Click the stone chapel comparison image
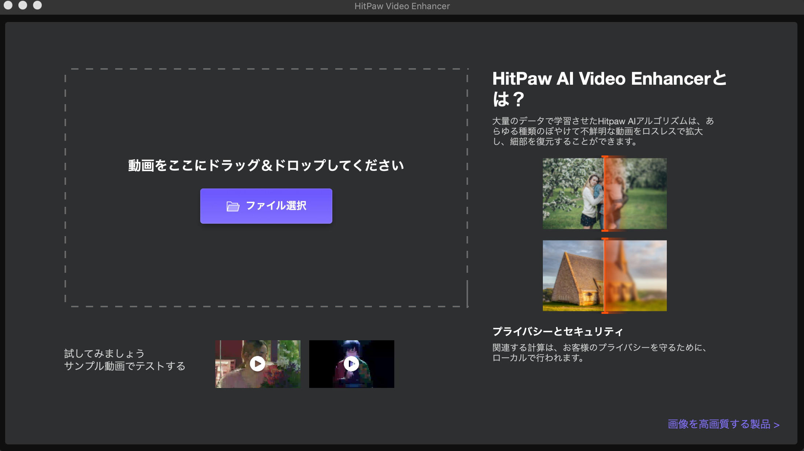The height and width of the screenshot is (451, 804). [605, 276]
